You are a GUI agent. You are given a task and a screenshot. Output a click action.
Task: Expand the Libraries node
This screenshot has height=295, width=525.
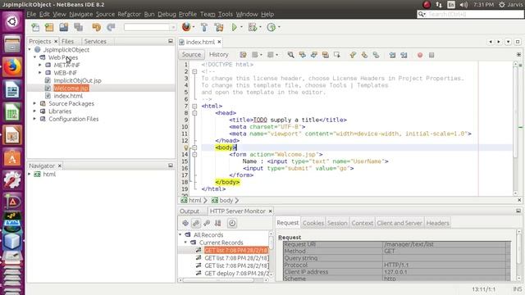(x=34, y=111)
